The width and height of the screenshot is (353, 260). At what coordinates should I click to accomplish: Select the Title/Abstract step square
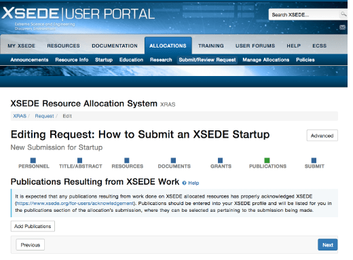[x=79, y=160]
